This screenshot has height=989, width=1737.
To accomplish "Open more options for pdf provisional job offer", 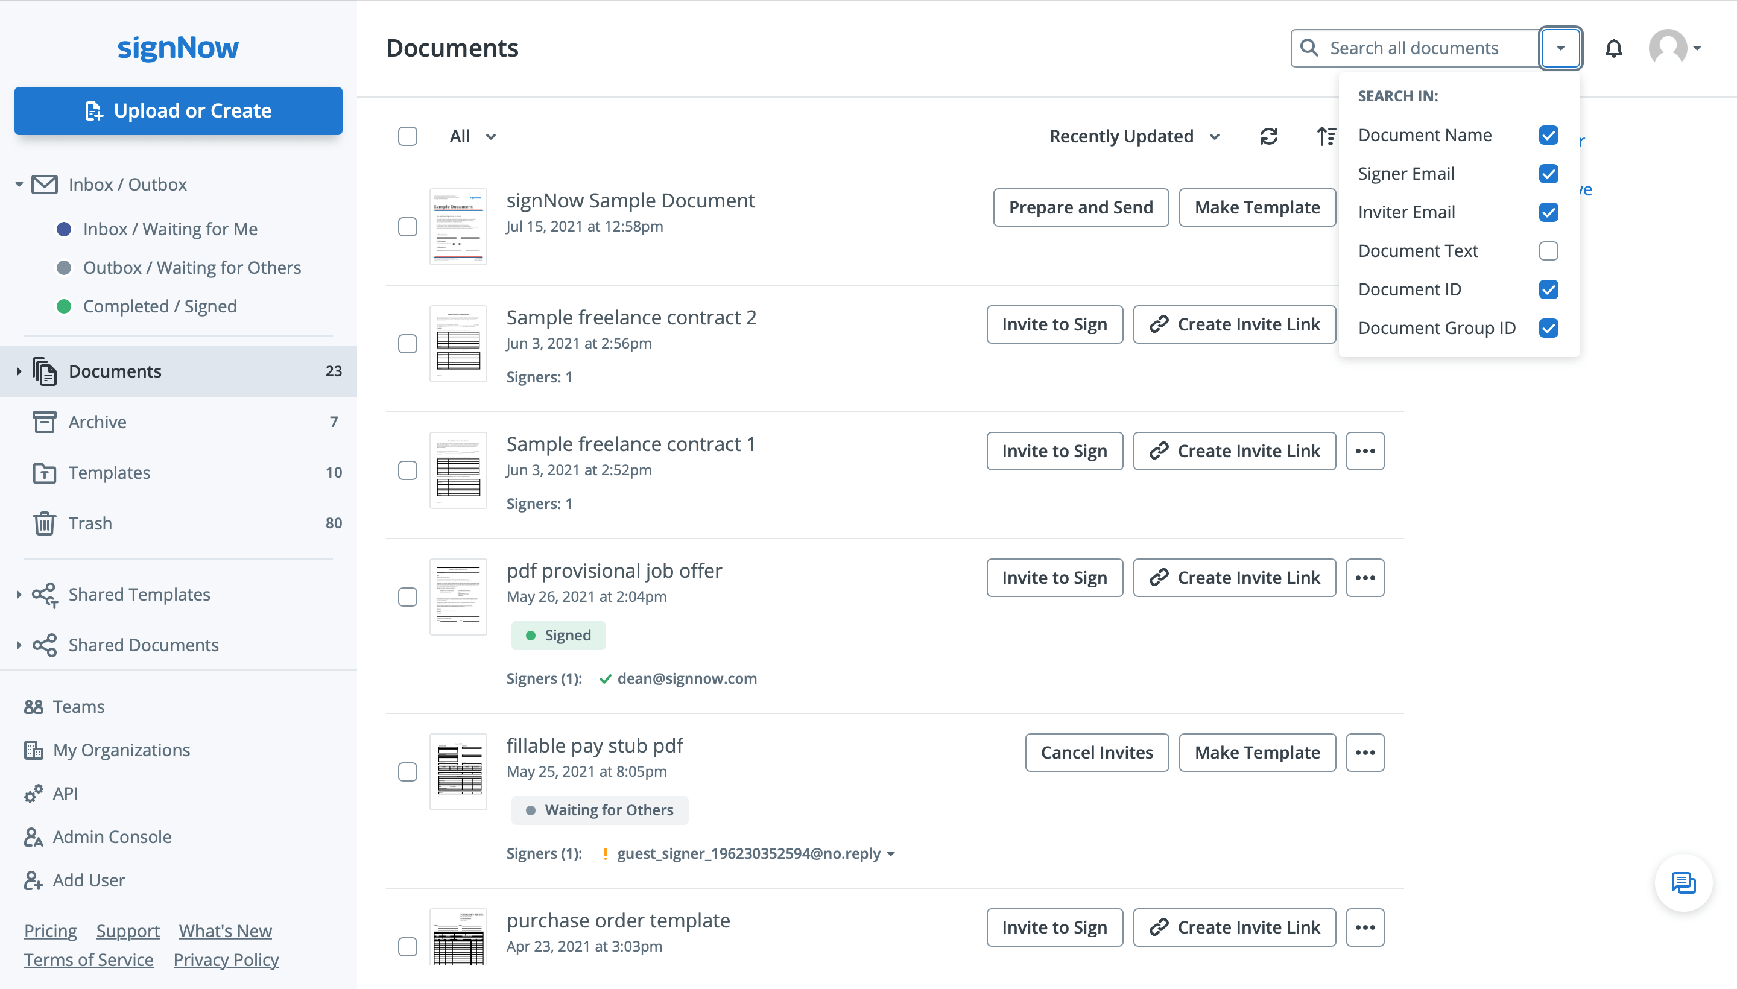I will click(1365, 577).
